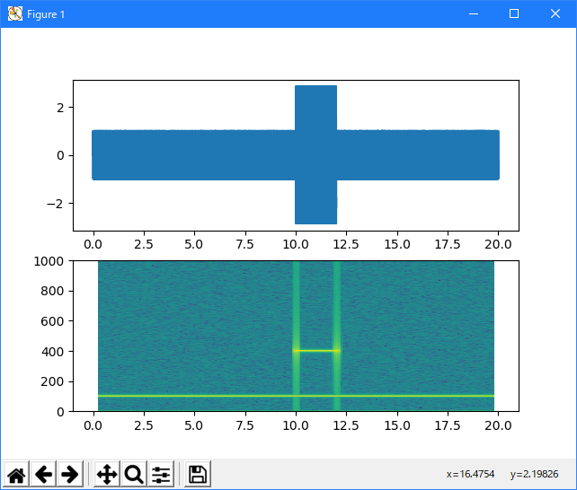
Task: Reset original view with Home icon
Action: point(16,474)
